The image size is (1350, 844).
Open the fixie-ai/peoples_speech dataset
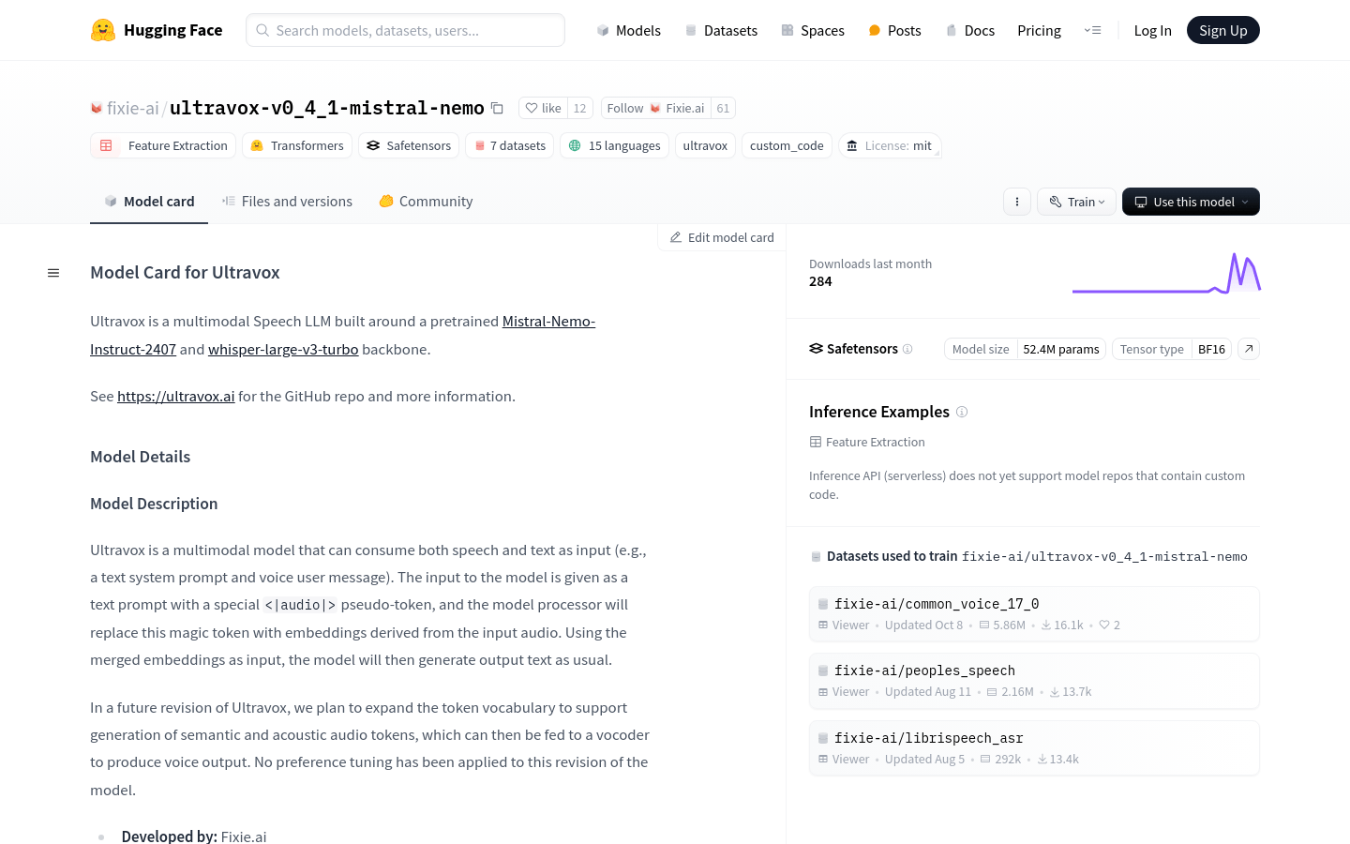tap(1034, 681)
